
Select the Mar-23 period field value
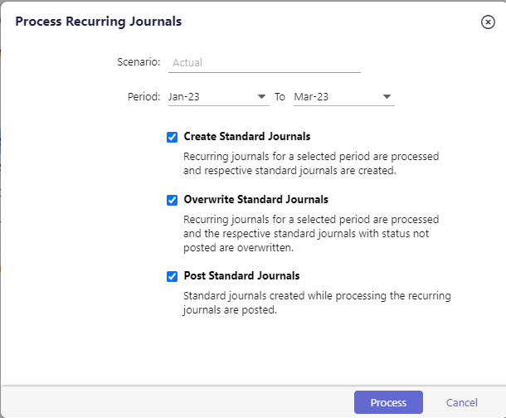click(x=344, y=97)
